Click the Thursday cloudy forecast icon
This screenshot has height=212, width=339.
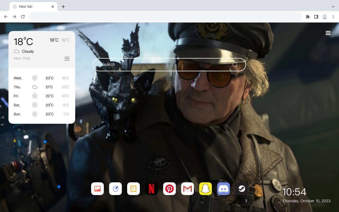(35, 87)
